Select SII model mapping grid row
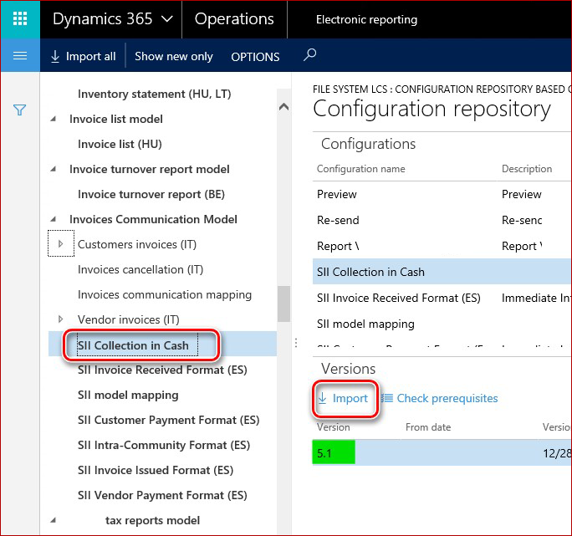 [442, 324]
